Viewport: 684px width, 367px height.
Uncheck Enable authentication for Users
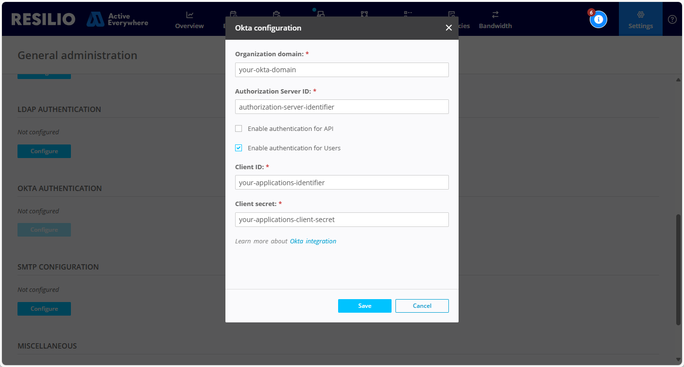[239, 148]
